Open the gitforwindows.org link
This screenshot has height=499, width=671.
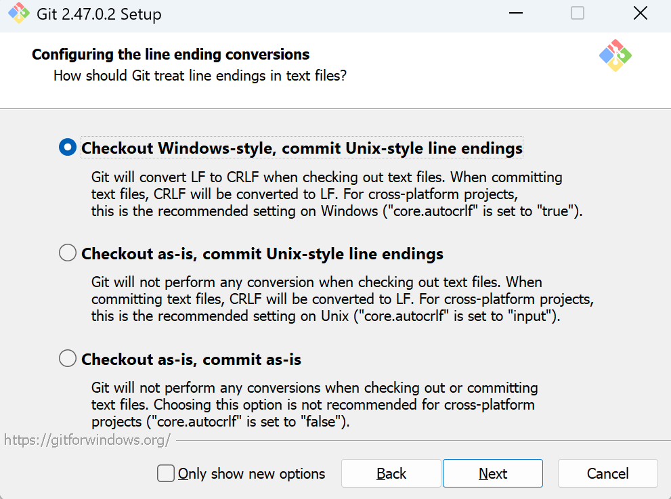(87, 440)
